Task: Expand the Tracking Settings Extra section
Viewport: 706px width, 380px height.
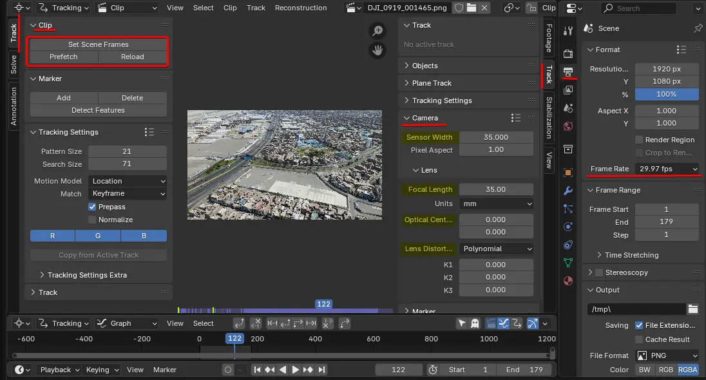Action: coord(87,275)
